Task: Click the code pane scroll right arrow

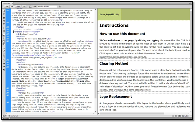Action: tap(93, 113)
